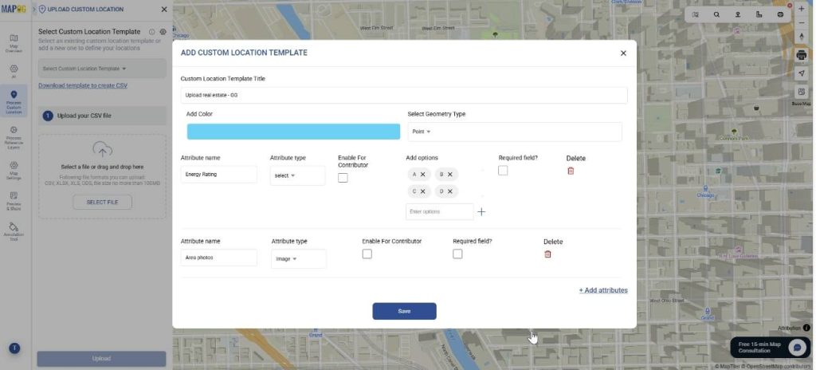Click the Attribution info icon
This screenshot has width=816, height=370.
click(x=806, y=328)
